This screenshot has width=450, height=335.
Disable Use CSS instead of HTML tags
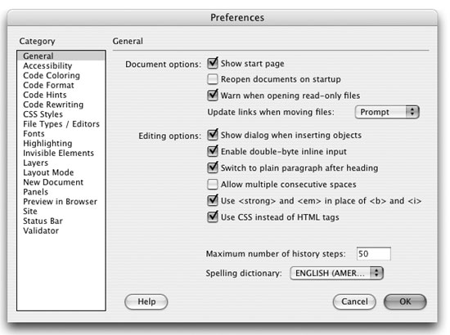[x=213, y=217]
